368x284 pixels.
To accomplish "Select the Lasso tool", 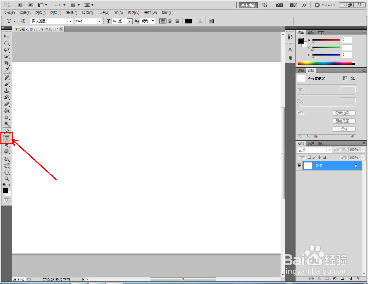I will point(7,50).
